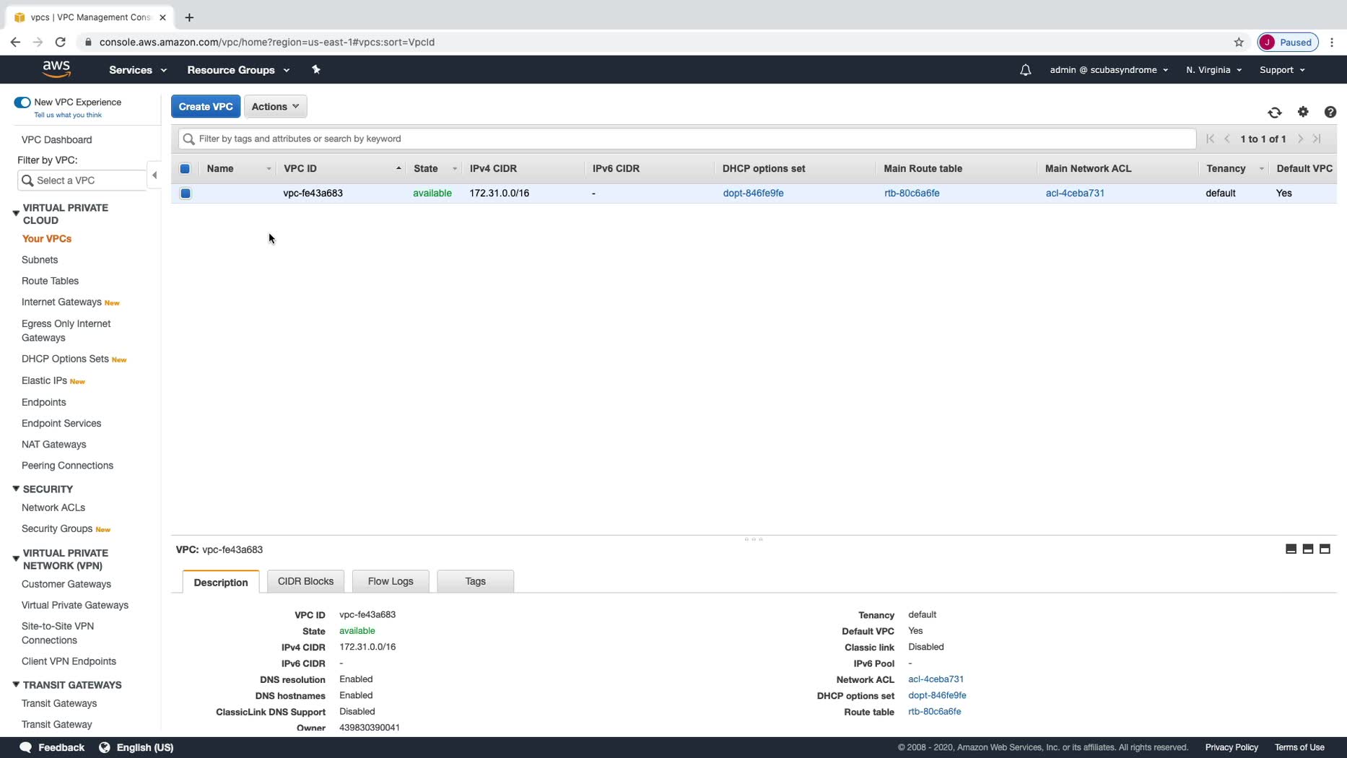Bookmark this page with the star icon

[1239, 43]
